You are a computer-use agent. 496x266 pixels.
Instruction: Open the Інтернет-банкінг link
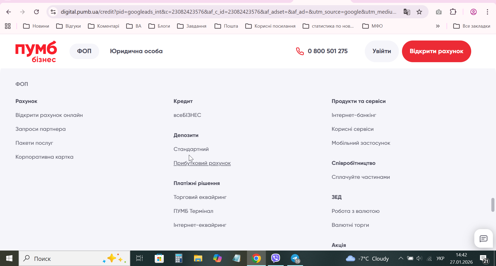click(354, 115)
